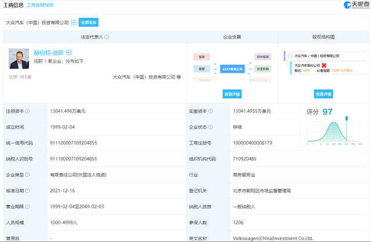Click help icon next to 注册资本
The image size is (371, 242).
click(x=27, y=111)
